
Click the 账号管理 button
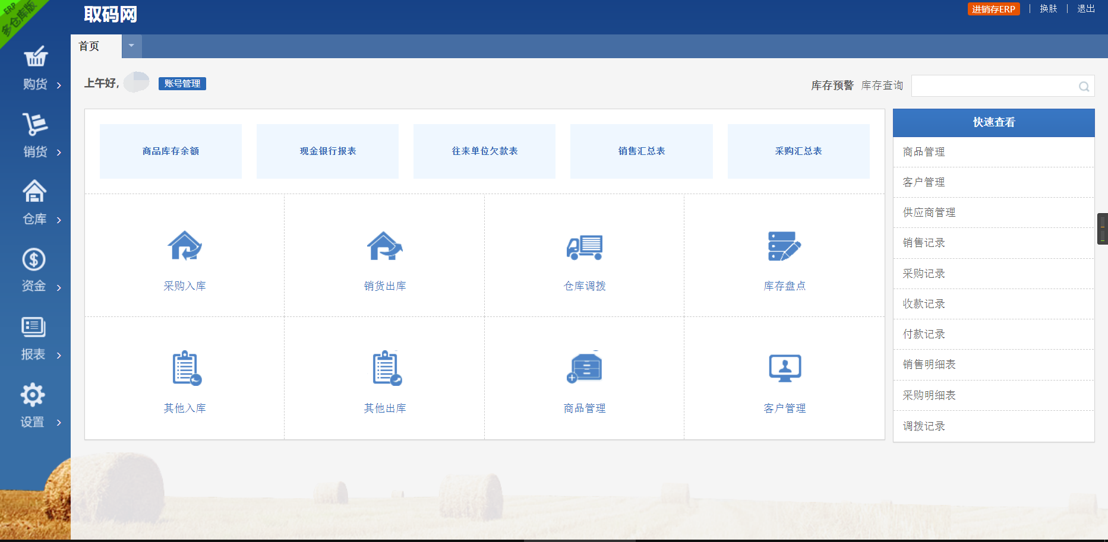click(182, 84)
